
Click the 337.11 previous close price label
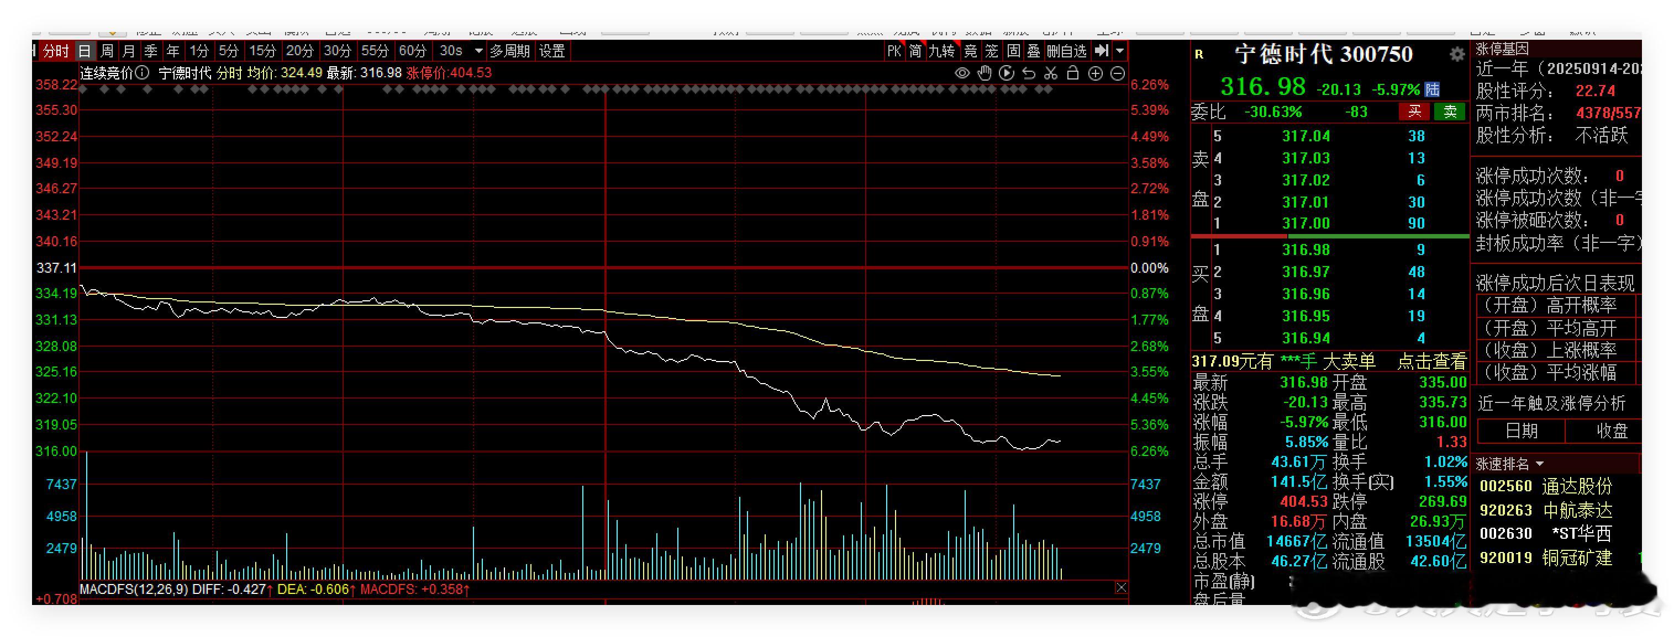[56, 268]
